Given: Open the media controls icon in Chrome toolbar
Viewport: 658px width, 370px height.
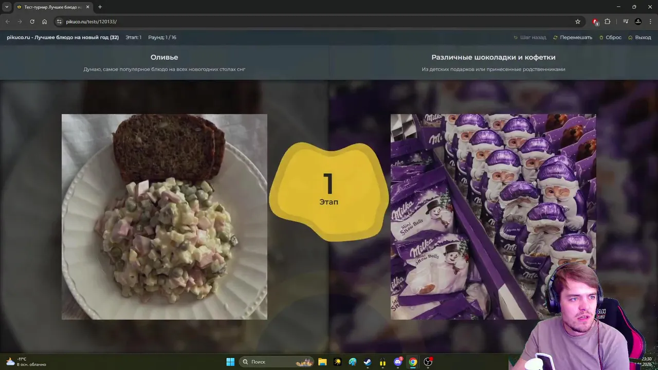Looking at the screenshot, I should point(626,22).
